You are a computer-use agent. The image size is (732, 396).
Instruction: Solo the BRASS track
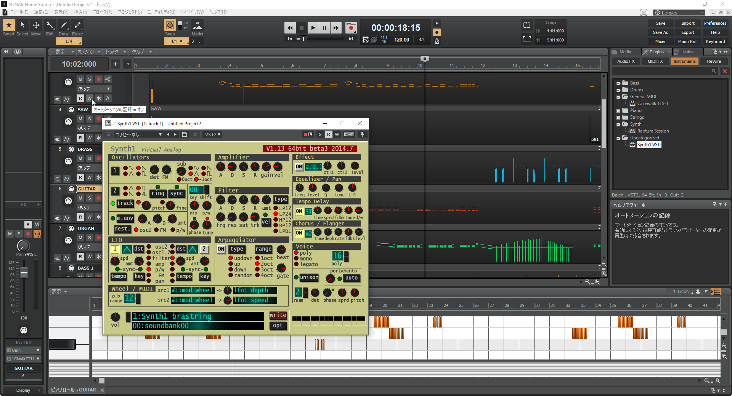pyautogui.click(x=90, y=158)
